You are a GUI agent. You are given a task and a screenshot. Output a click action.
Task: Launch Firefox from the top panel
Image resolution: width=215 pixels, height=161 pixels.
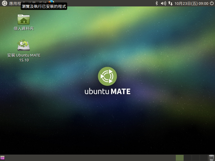pyautogui.click(x=51, y=1)
